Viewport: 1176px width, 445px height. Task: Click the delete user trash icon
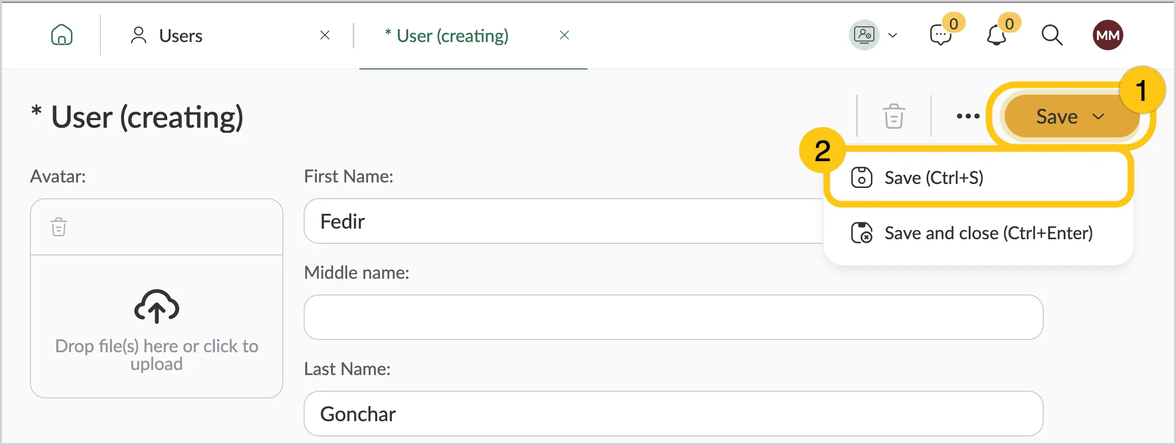pyautogui.click(x=894, y=116)
